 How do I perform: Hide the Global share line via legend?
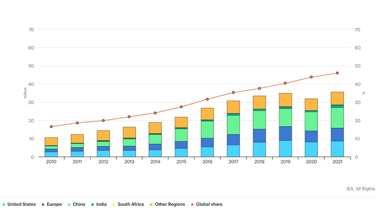click(x=208, y=204)
